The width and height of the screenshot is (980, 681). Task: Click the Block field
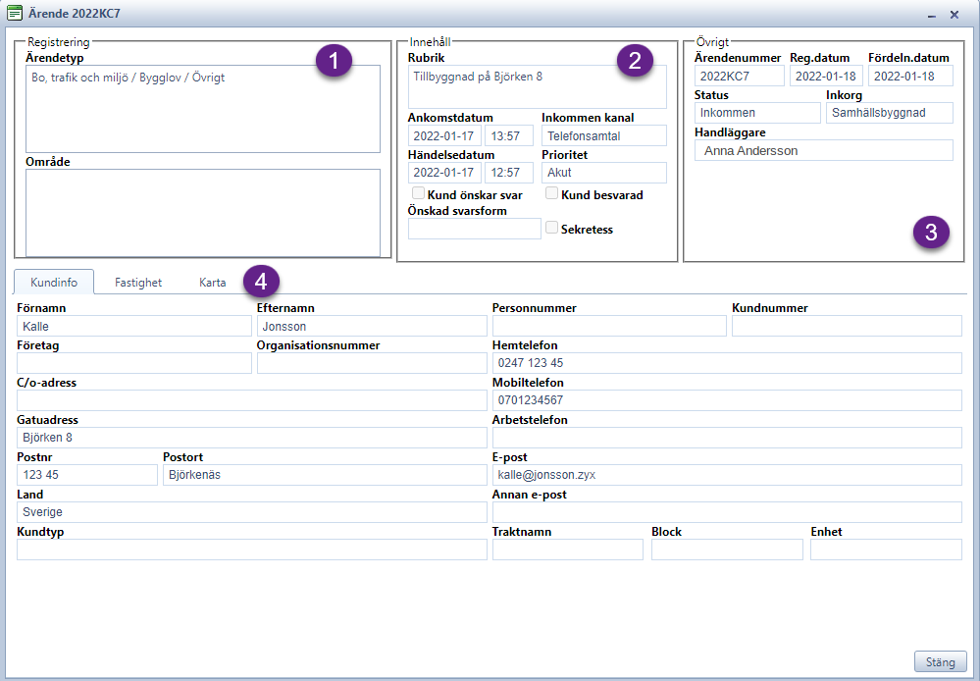click(727, 550)
